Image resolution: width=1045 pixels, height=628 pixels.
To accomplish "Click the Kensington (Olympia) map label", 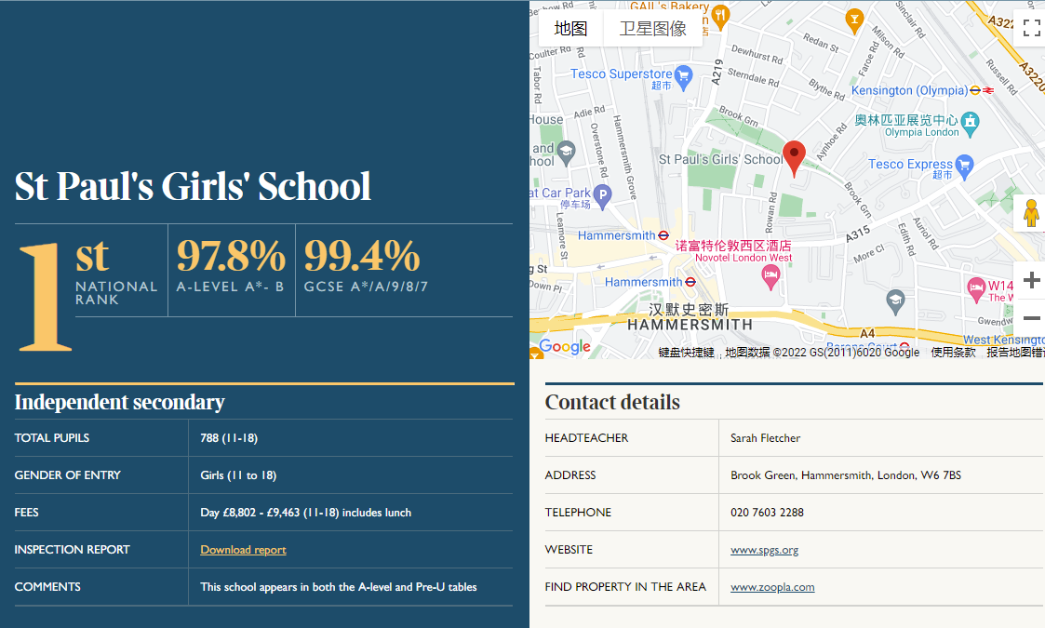I will tap(909, 90).
